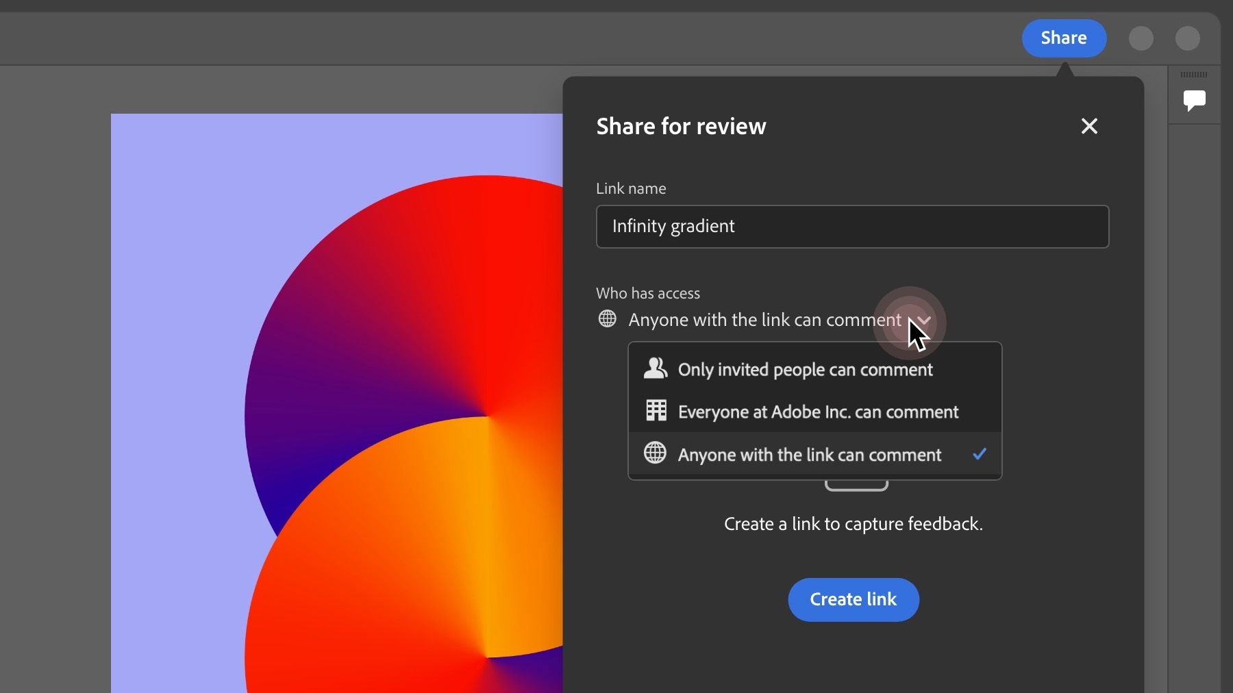Screen dimensions: 1233x693
Task: Choose Everyone at Adobe Inc. can comment
Action: pos(815,412)
